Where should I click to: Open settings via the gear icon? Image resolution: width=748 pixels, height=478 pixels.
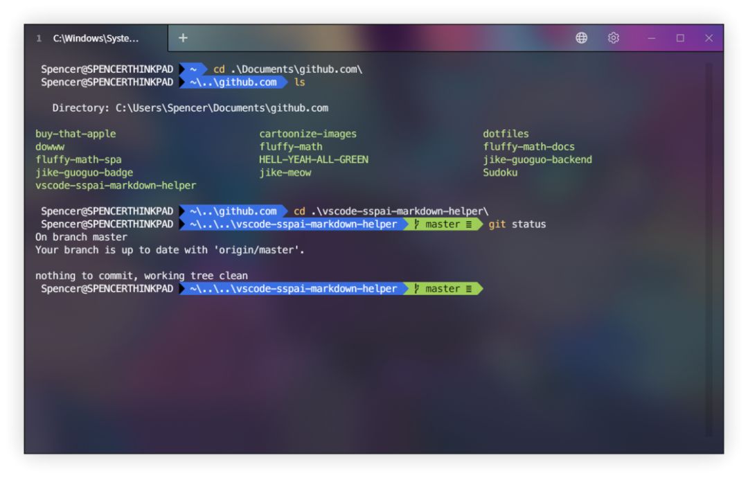[614, 37]
